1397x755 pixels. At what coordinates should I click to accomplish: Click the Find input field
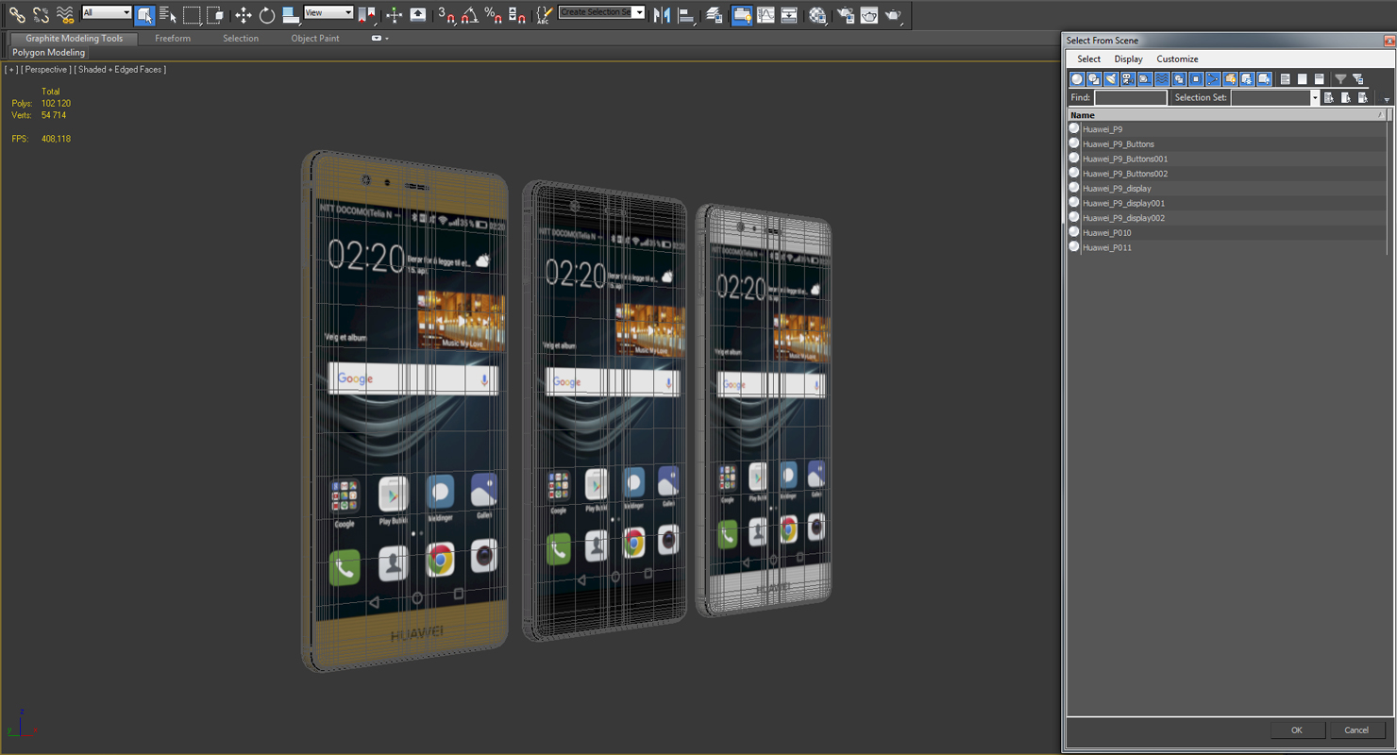(1131, 98)
